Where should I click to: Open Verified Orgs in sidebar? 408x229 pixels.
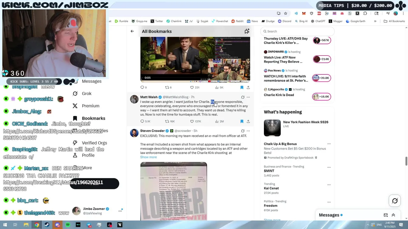pos(90,143)
